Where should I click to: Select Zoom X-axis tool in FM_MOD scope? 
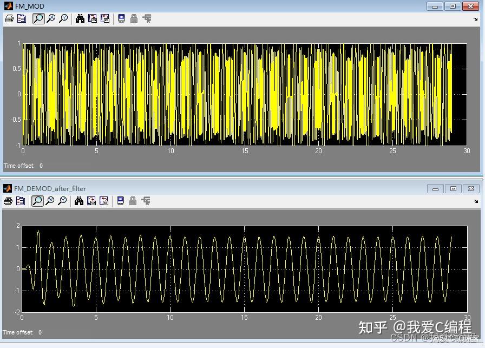(x=51, y=18)
